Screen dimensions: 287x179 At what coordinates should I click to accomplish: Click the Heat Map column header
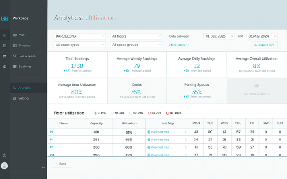(167, 123)
